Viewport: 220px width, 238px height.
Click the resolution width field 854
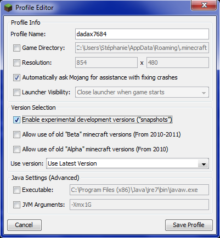(106, 63)
